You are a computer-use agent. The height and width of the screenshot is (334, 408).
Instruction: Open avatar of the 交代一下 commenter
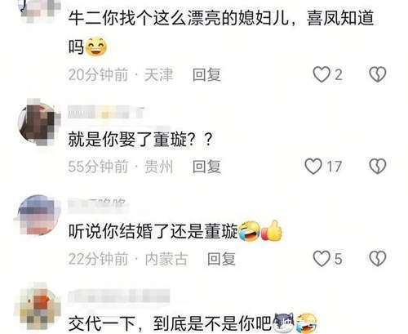38,305
